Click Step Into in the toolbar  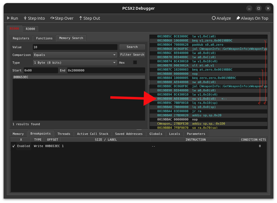[34, 18]
